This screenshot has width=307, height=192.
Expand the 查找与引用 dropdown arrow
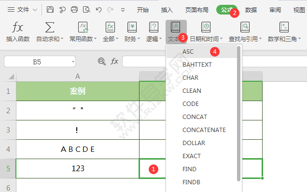(260, 39)
